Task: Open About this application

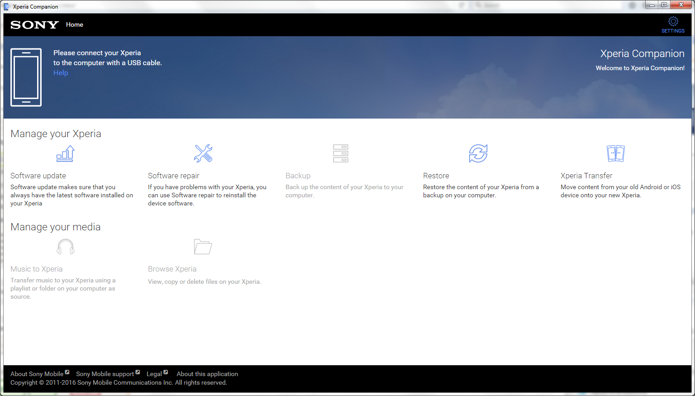Action: [207, 374]
